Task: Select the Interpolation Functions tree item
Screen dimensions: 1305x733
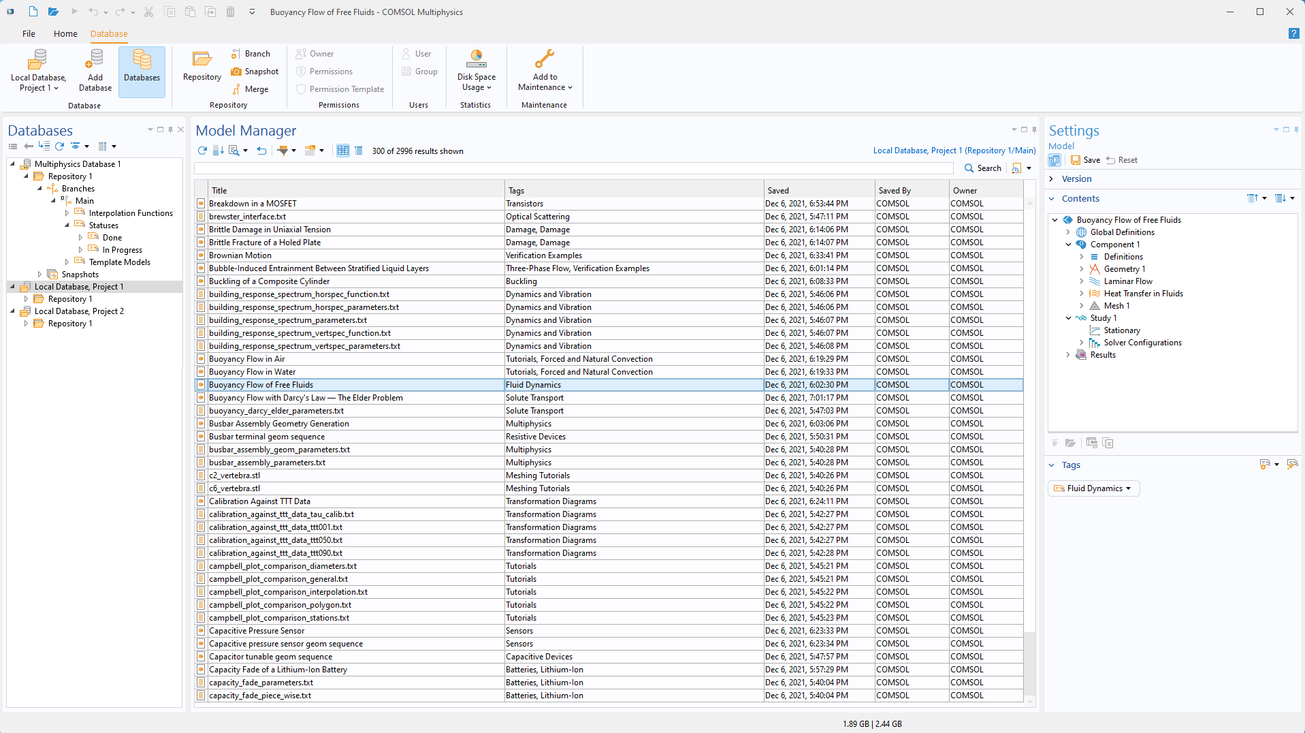Action: [131, 213]
